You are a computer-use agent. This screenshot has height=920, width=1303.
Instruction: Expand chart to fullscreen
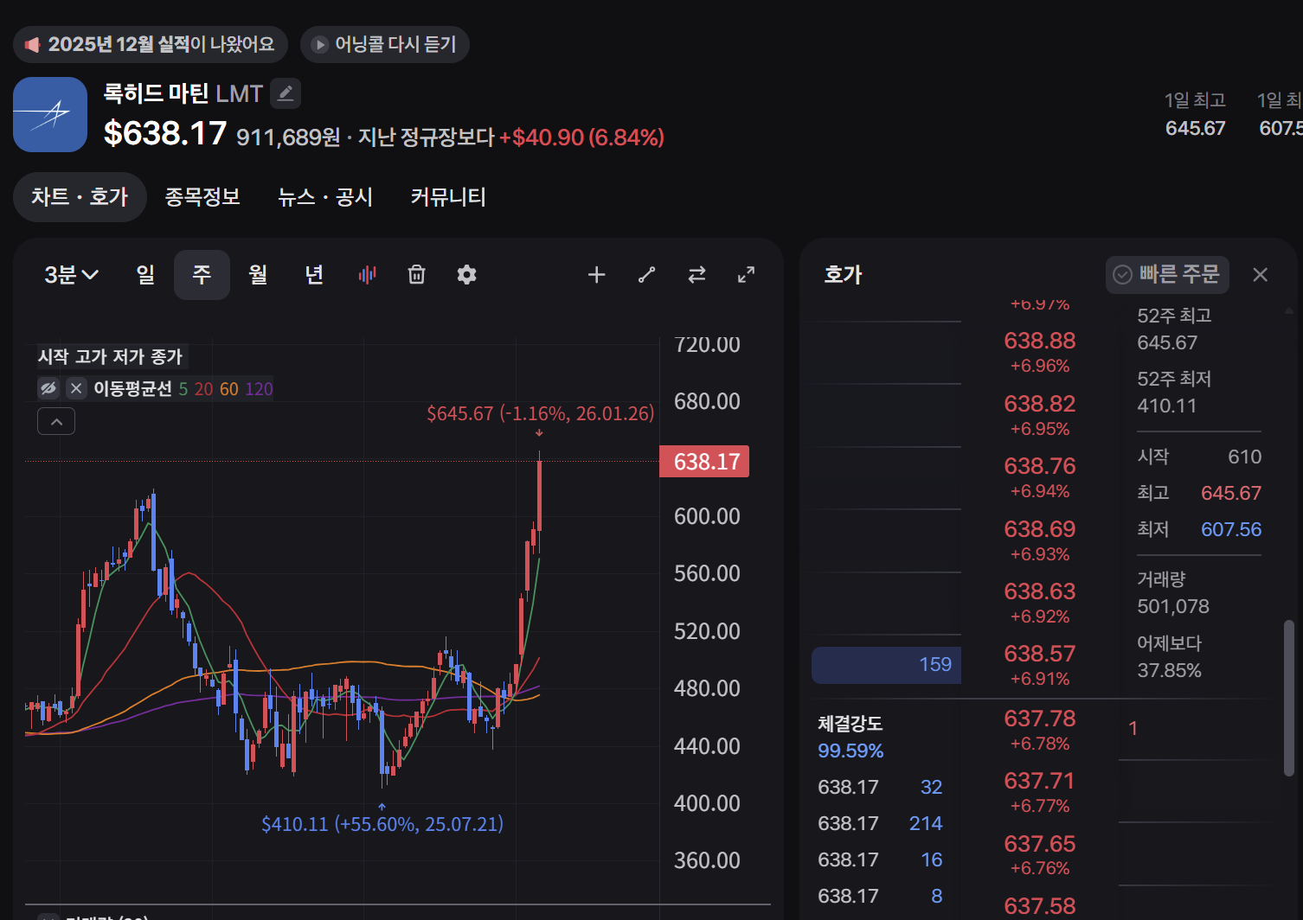(746, 275)
